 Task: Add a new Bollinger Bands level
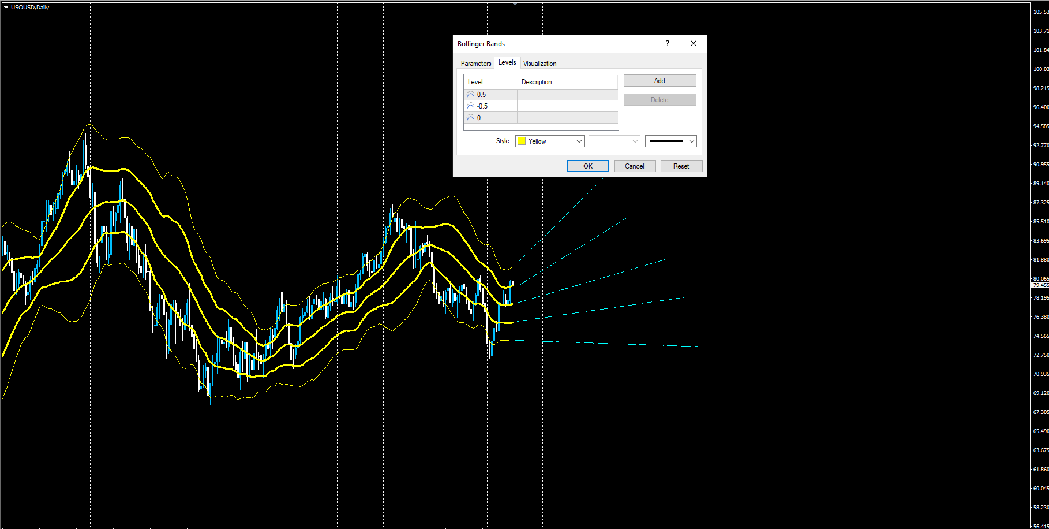[660, 81]
